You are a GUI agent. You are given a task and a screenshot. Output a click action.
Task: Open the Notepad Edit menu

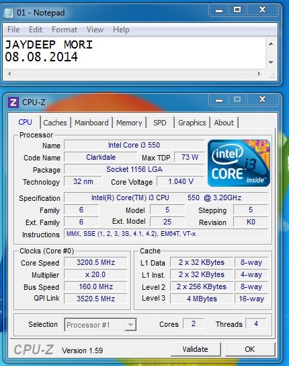point(36,30)
